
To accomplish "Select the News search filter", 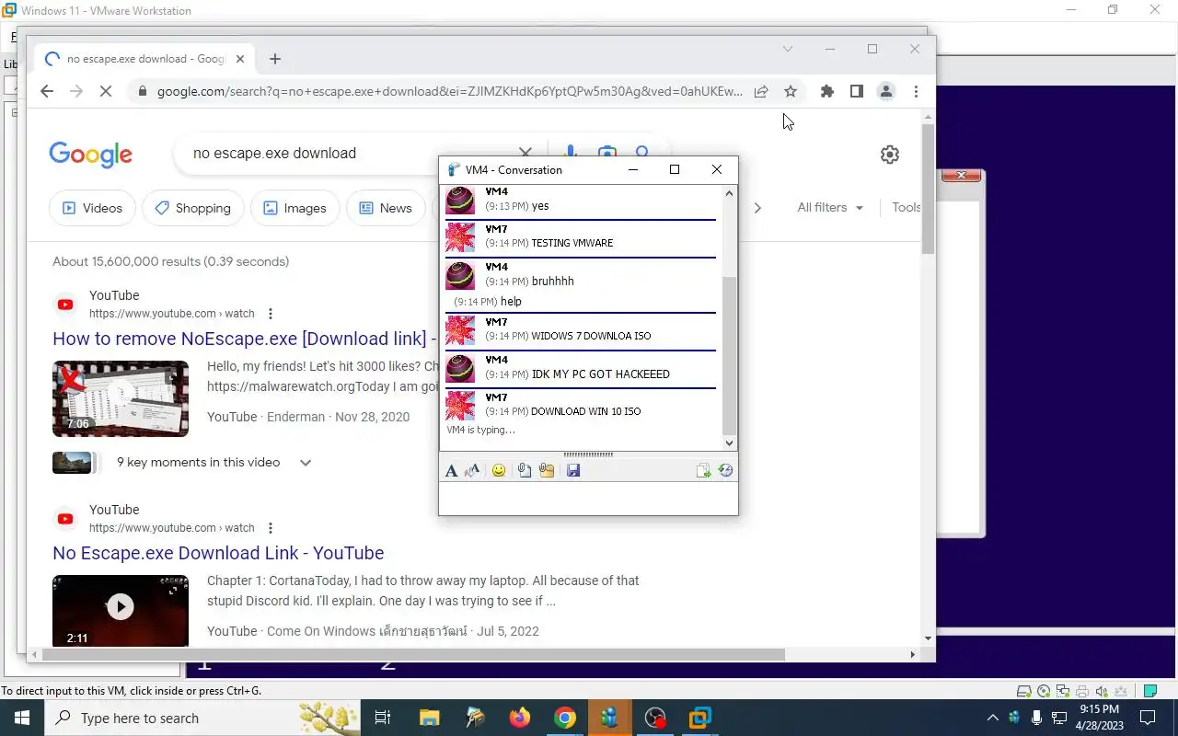I will (x=386, y=208).
